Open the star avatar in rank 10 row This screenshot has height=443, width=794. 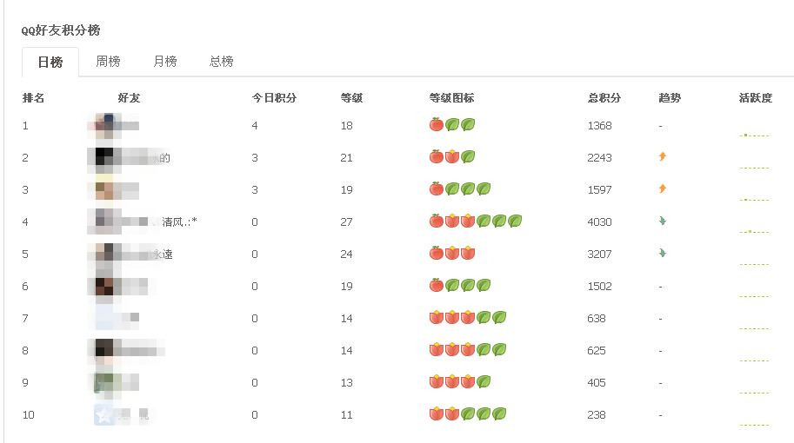(103, 415)
